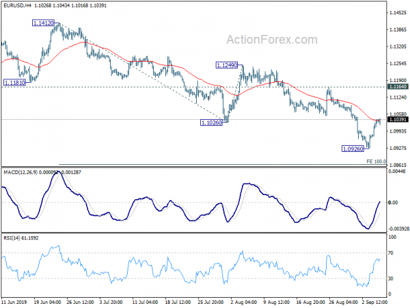Image resolution: width=410 pixels, height=308 pixels.
Task: Click the 3 Jul 20:00 date label
Action: (x=111, y=302)
